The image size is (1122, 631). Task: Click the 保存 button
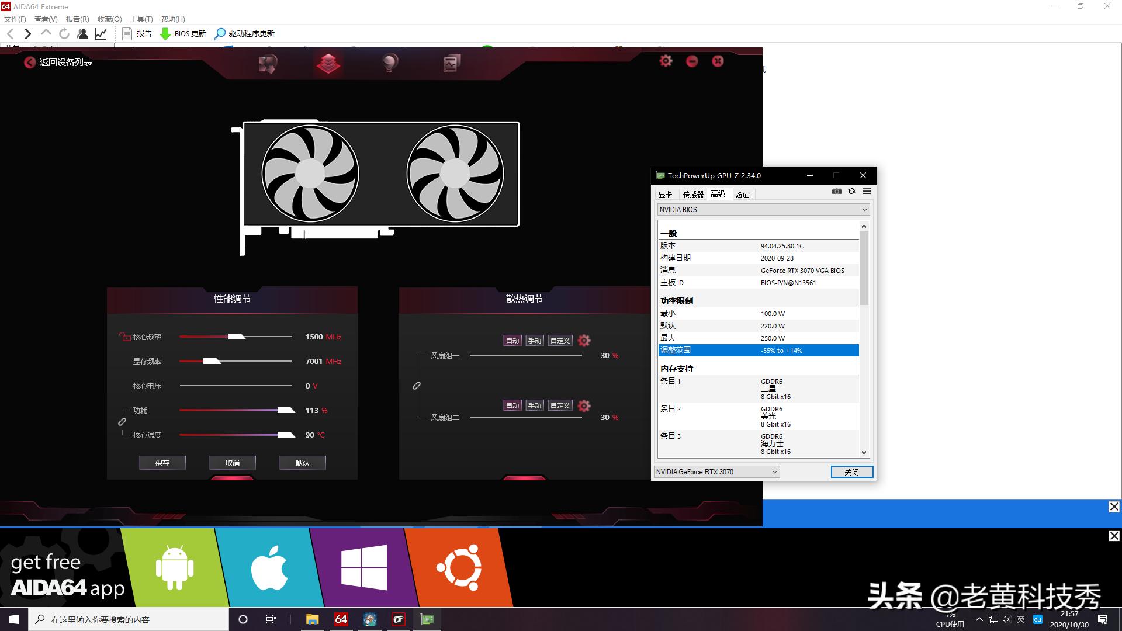click(x=162, y=463)
